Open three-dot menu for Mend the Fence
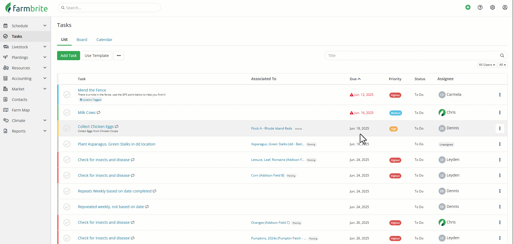This screenshot has height=244, width=513. pyautogui.click(x=500, y=95)
